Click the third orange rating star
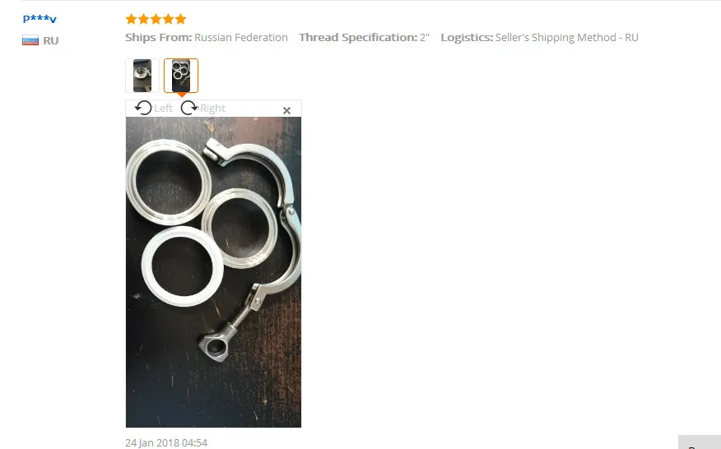 tap(156, 19)
